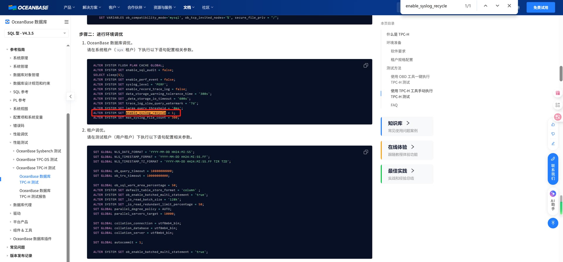The image size is (563, 262).
Task: Collapse OceanBase TPC-H 测试 node
Action: pyautogui.click(x=14, y=168)
